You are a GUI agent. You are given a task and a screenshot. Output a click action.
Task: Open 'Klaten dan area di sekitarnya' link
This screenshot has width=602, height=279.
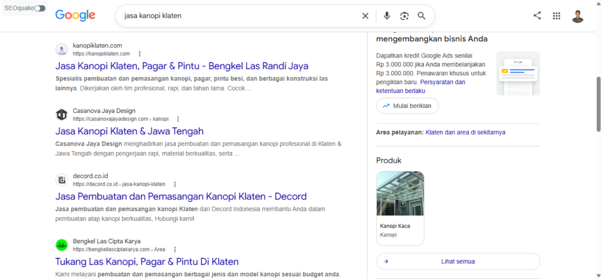pyautogui.click(x=466, y=132)
